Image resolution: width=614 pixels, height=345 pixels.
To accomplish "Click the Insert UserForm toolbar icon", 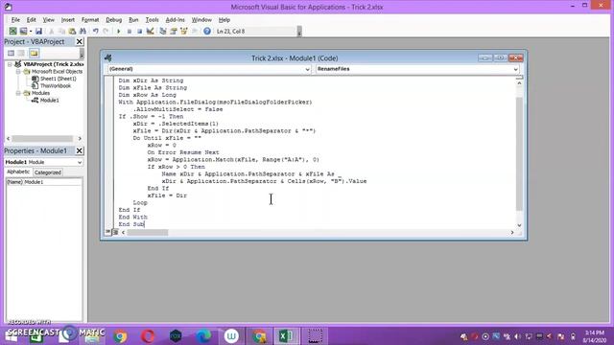I will pyautogui.click(x=23, y=31).
